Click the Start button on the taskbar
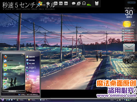This screenshot has height=102, width=137. pos(2,100)
